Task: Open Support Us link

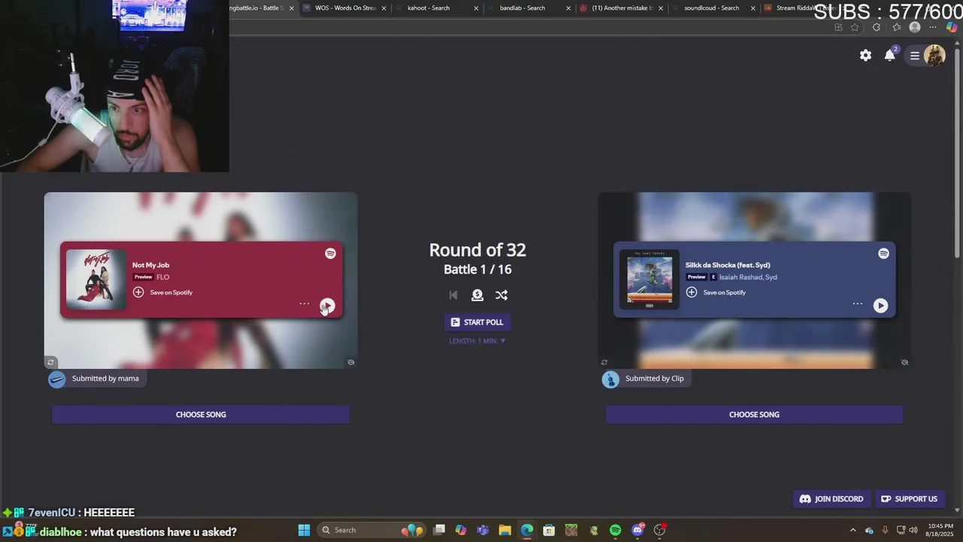Action: (909, 499)
